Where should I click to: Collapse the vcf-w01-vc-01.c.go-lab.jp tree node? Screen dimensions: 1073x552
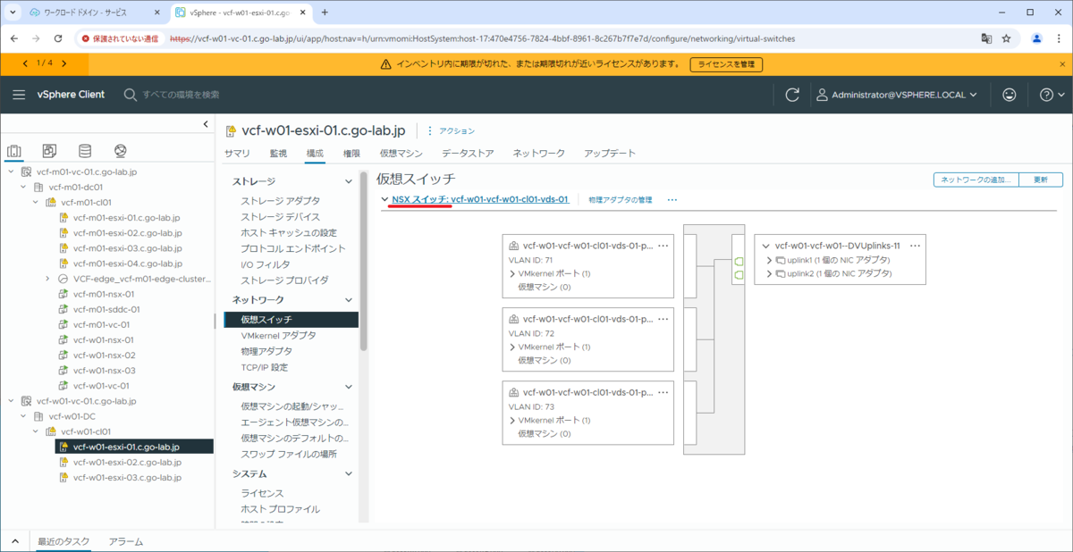coord(11,401)
